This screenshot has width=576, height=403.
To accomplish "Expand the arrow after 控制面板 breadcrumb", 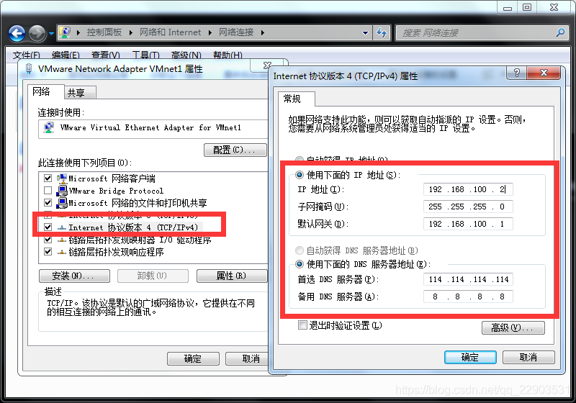I will 131,32.
